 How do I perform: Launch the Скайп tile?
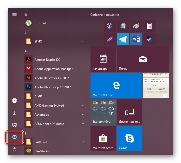(x=130, y=138)
